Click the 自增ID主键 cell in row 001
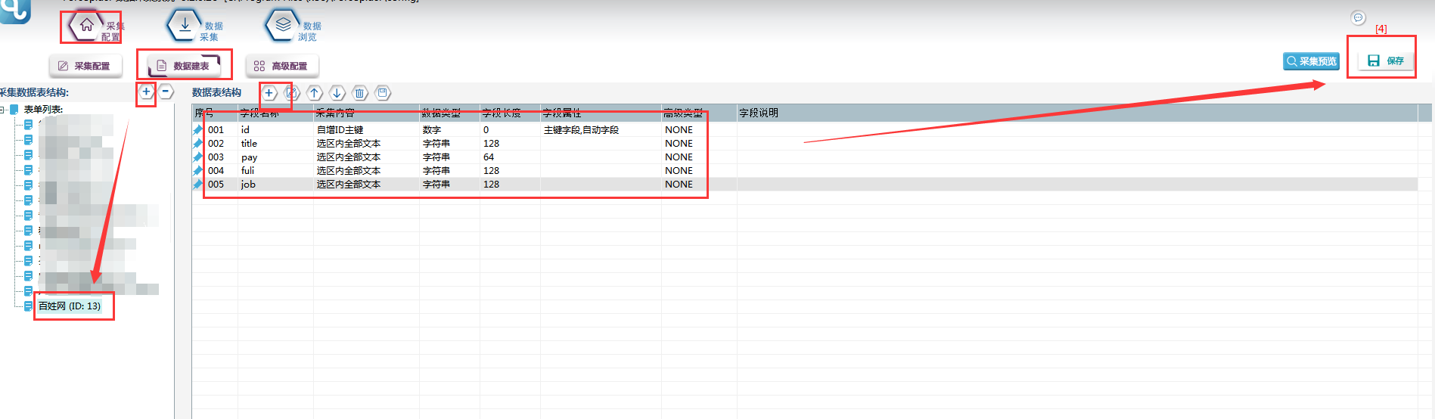 [x=366, y=130]
